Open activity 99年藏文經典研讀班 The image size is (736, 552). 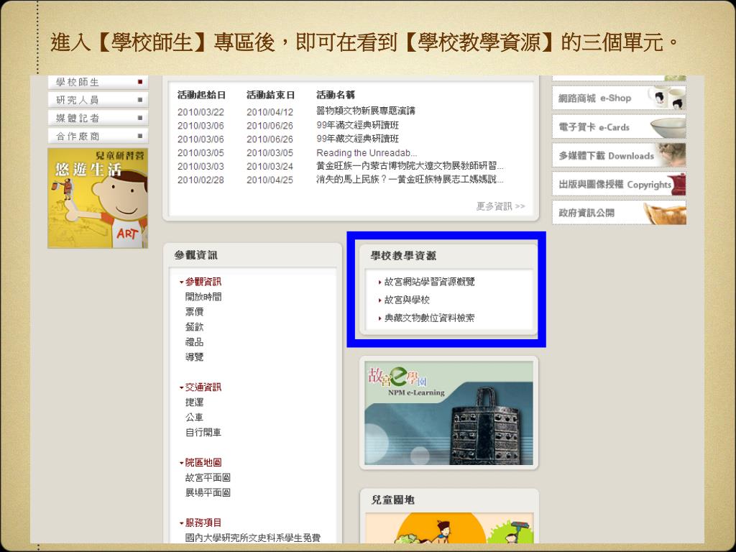(357, 139)
